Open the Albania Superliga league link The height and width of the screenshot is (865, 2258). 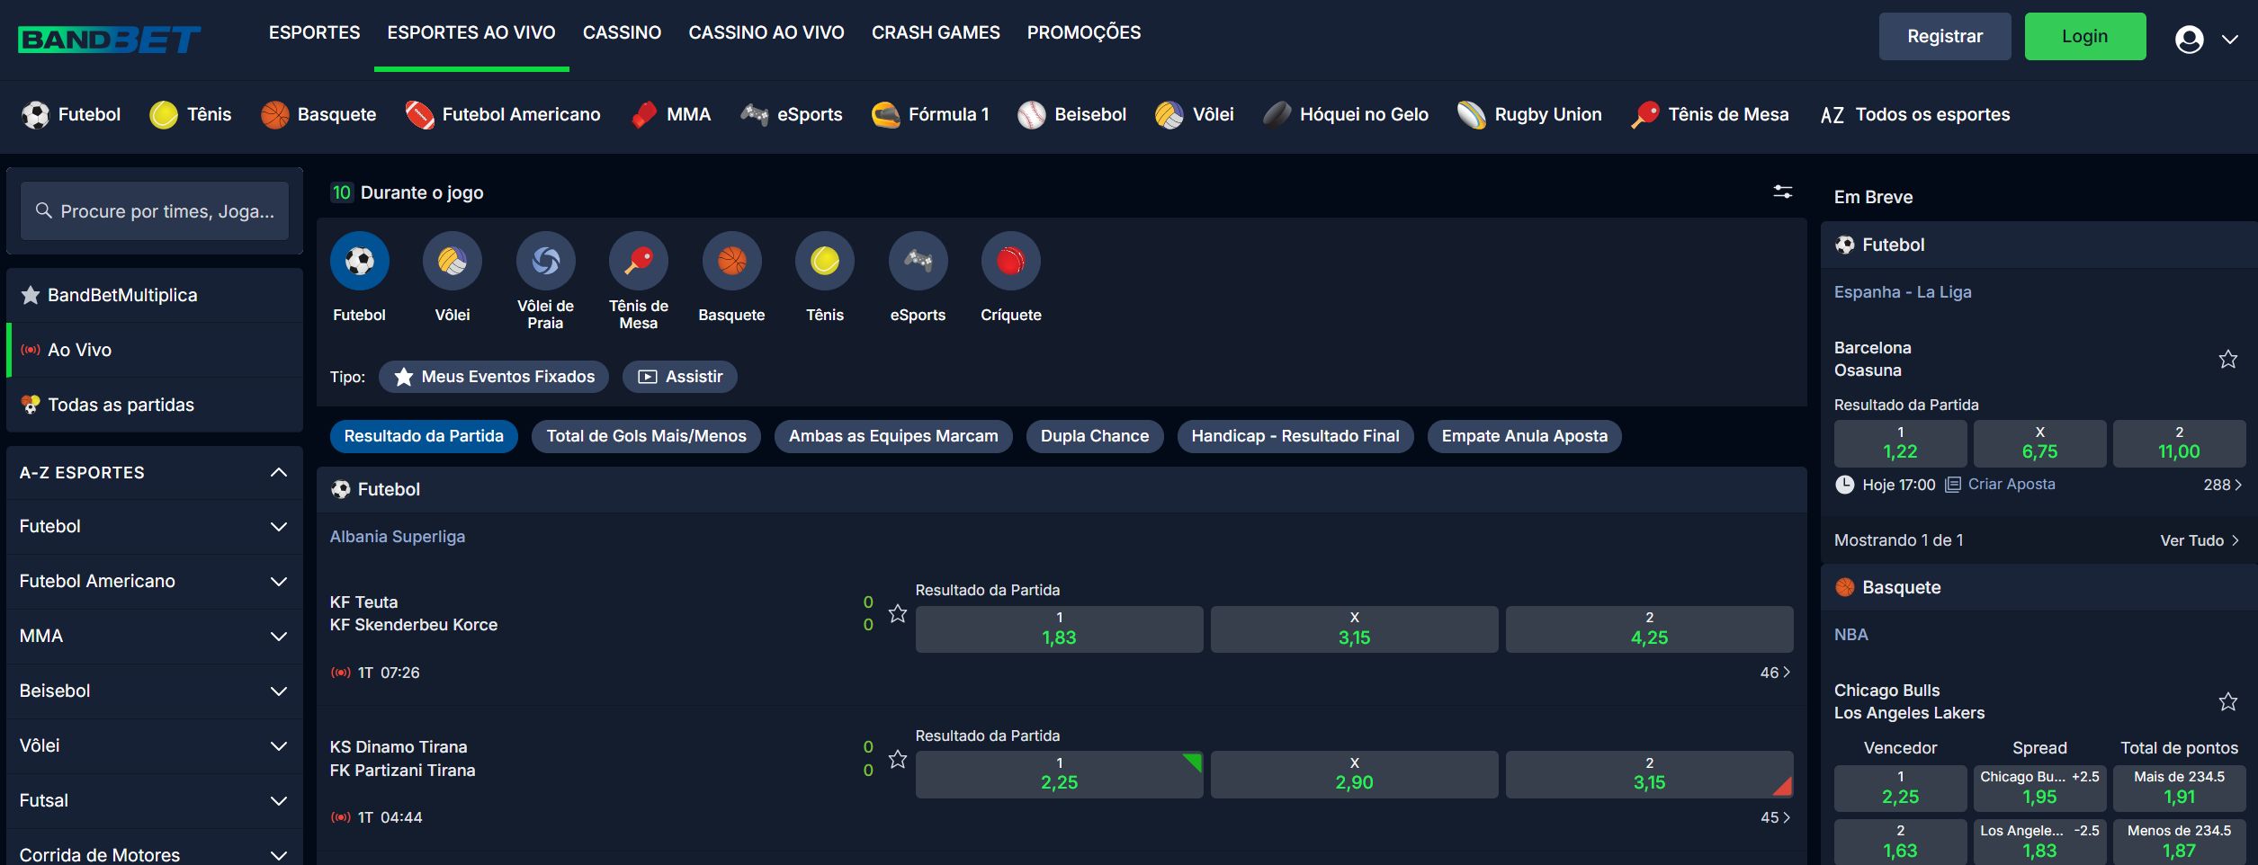point(398,537)
